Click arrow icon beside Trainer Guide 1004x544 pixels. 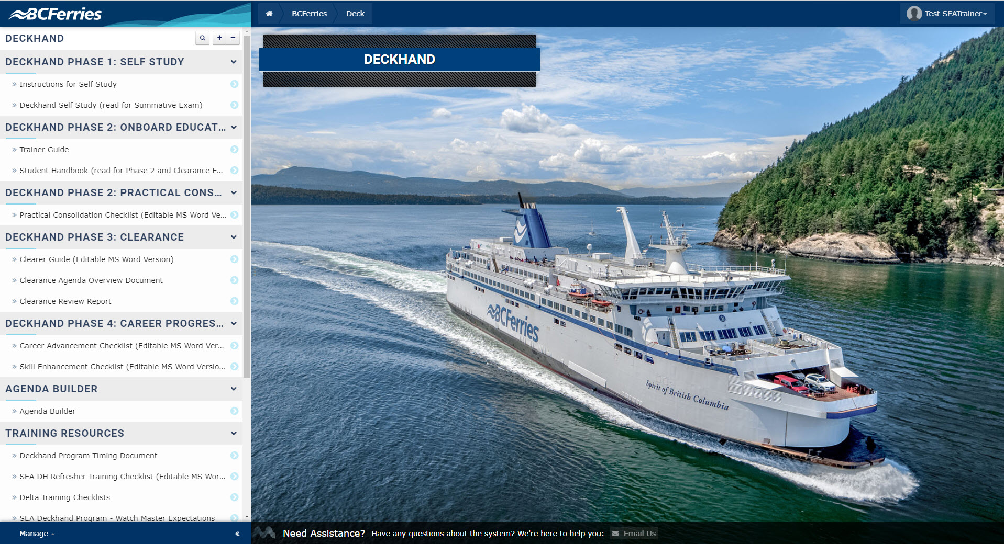235,150
